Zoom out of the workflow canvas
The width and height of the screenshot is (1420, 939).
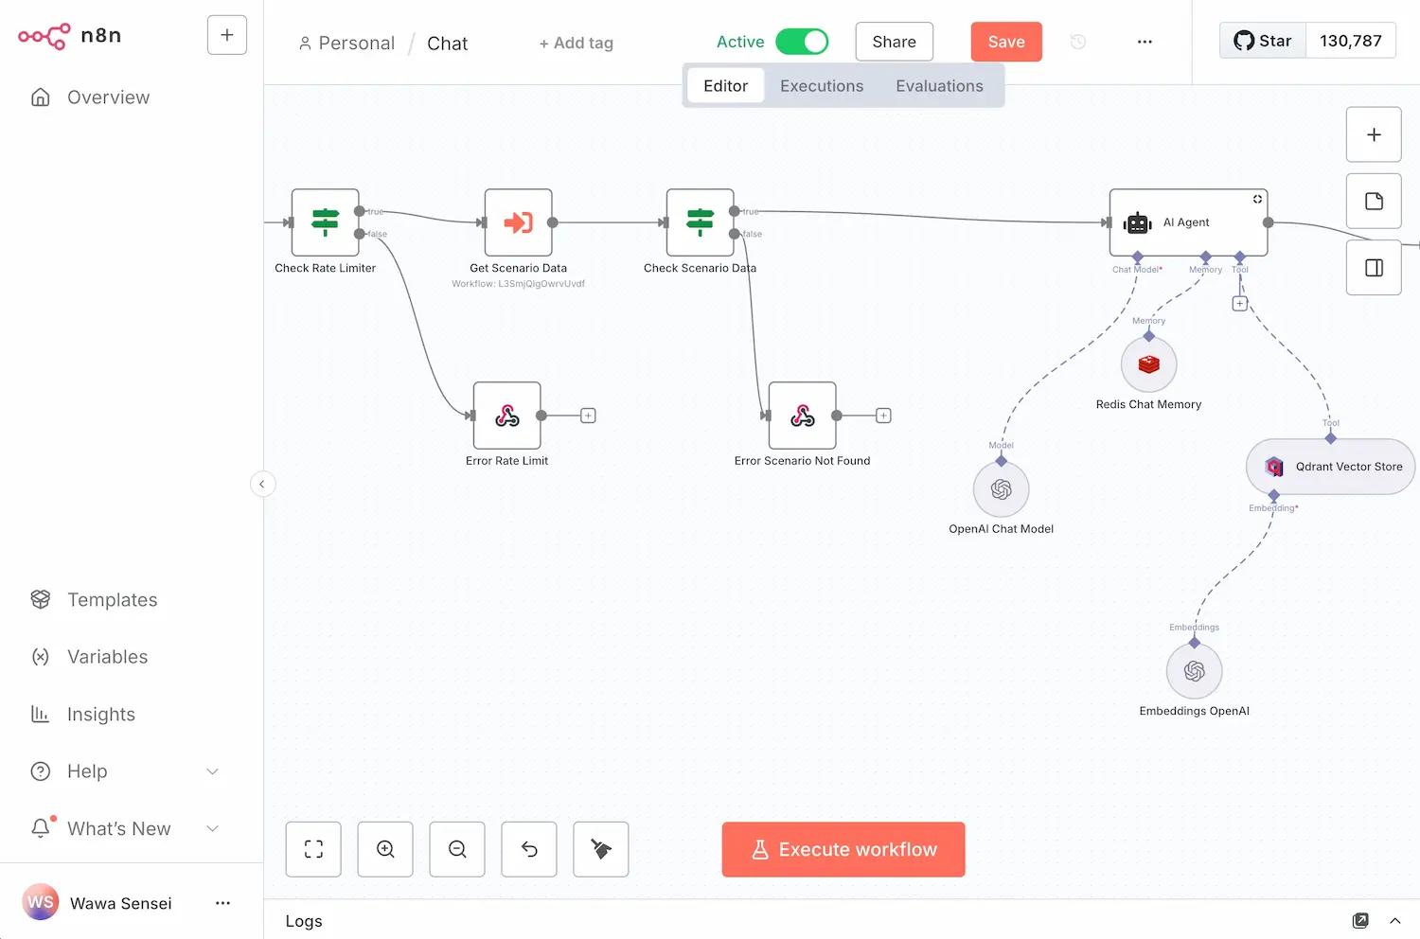(x=457, y=849)
